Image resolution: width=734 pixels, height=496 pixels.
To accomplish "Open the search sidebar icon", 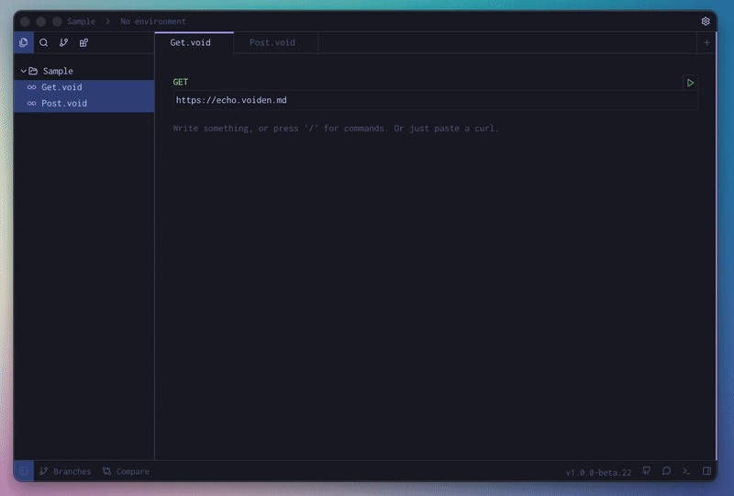I will click(43, 42).
